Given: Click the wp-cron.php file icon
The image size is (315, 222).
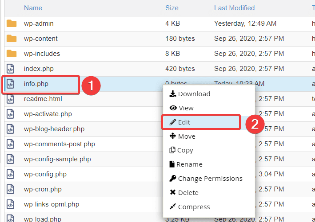Looking at the screenshot, I should (12, 189).
